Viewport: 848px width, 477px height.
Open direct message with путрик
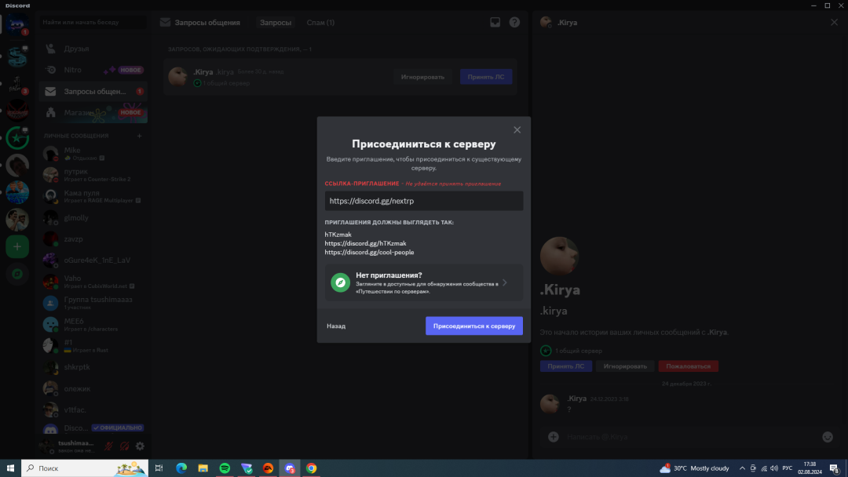(x=93, y=175)
